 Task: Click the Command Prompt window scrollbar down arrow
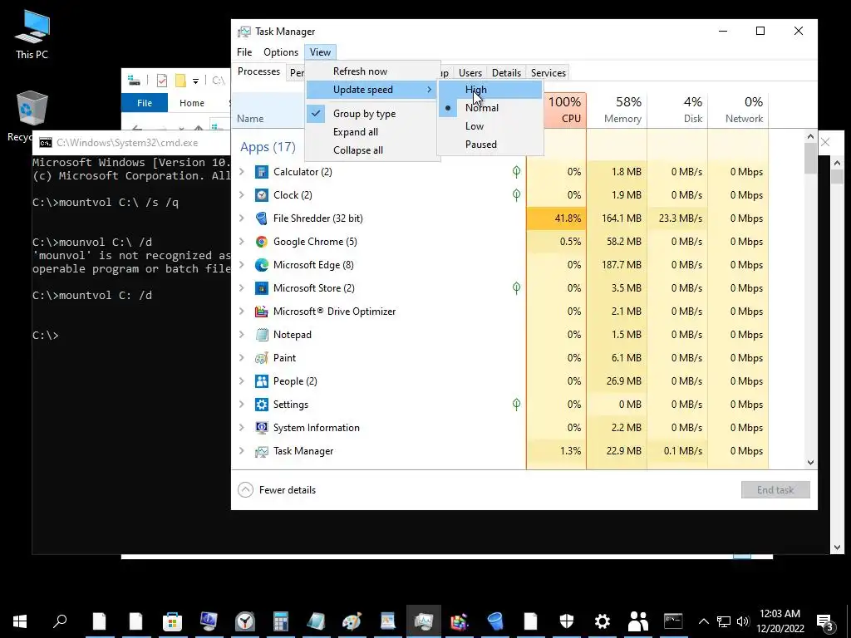tap(836, 548)
